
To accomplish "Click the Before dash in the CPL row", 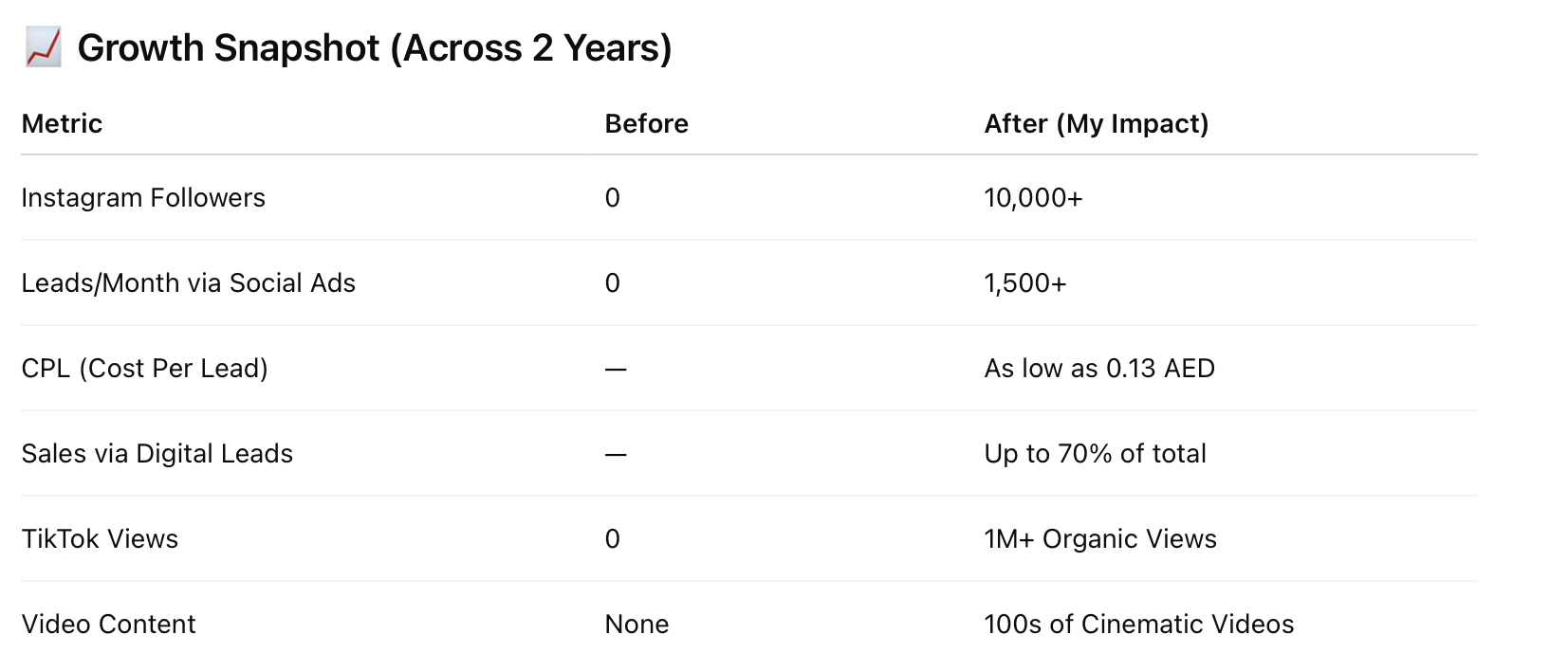I will point(616,369).
